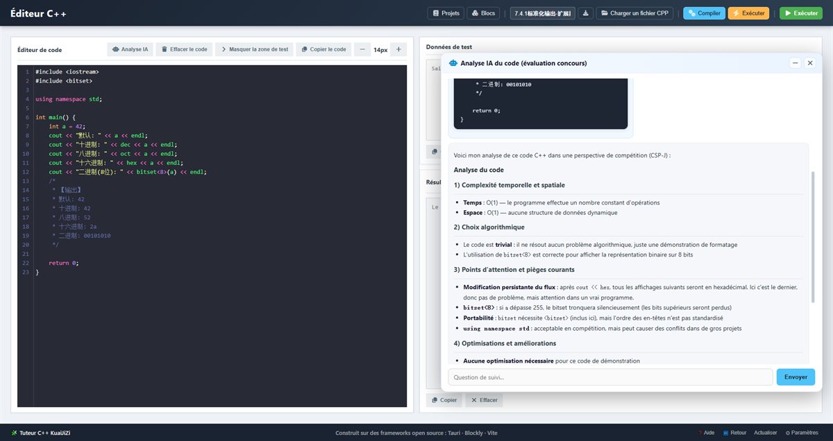The image size is (833, 441).
Task: Click Retour in the footer
Action: pyautogui.click(x=735, y=433)
